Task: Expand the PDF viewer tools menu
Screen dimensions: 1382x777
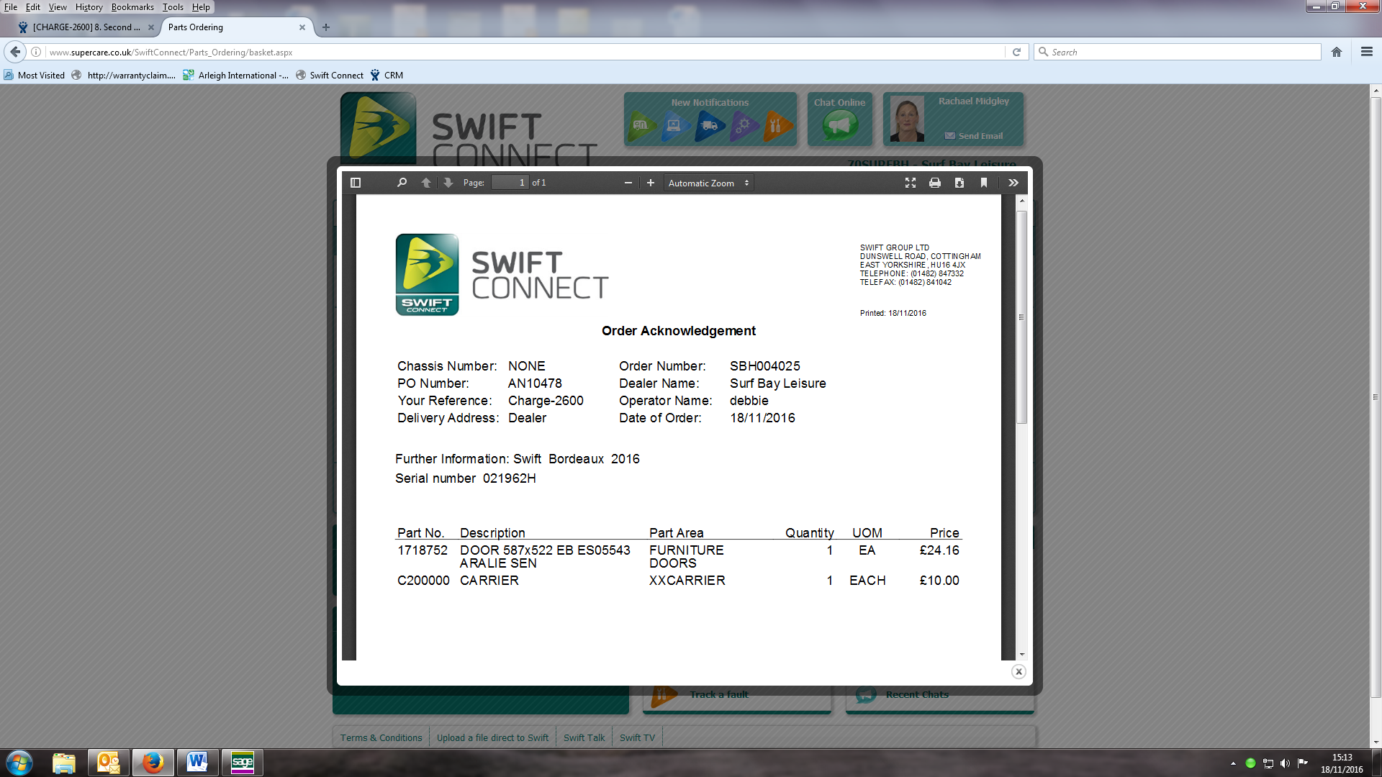Action: pyautogui.click(x=1013, y=183)
